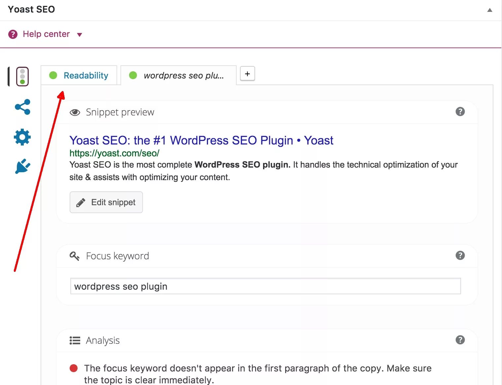Open the Help center link
The image size is (502, 385).
[46, 34]
